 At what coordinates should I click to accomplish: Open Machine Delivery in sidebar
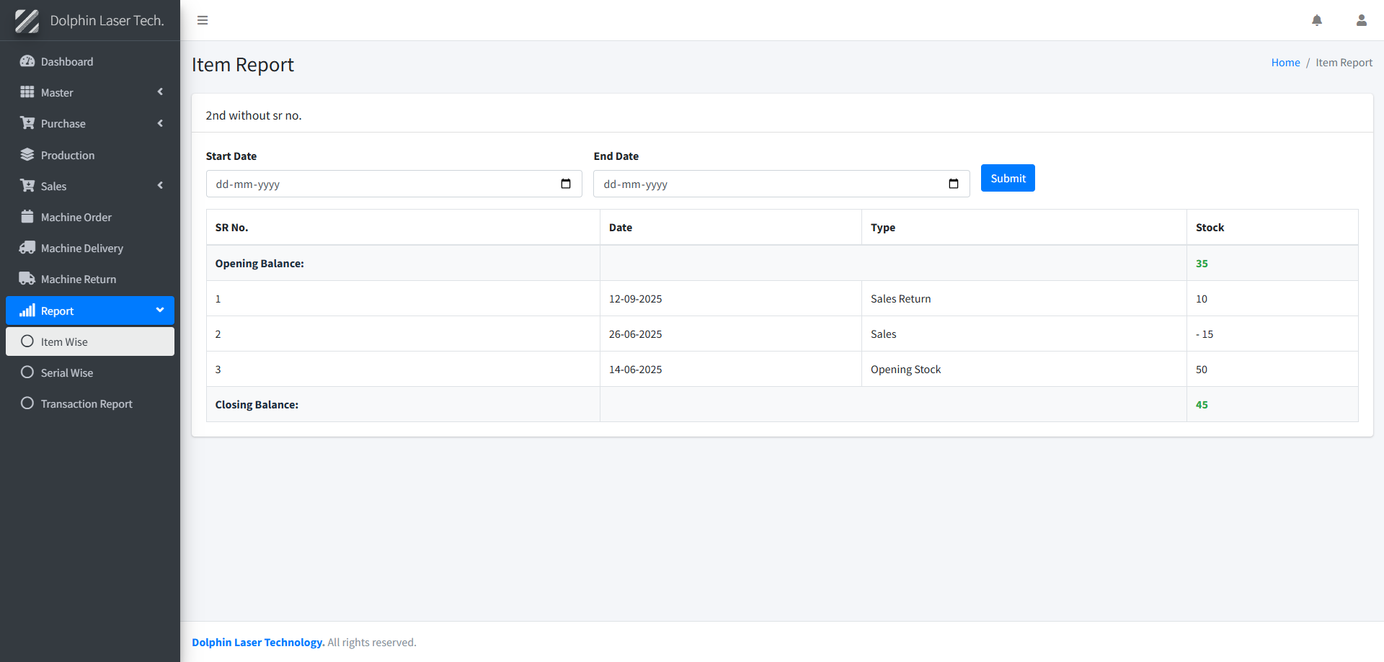pos(82,249)
